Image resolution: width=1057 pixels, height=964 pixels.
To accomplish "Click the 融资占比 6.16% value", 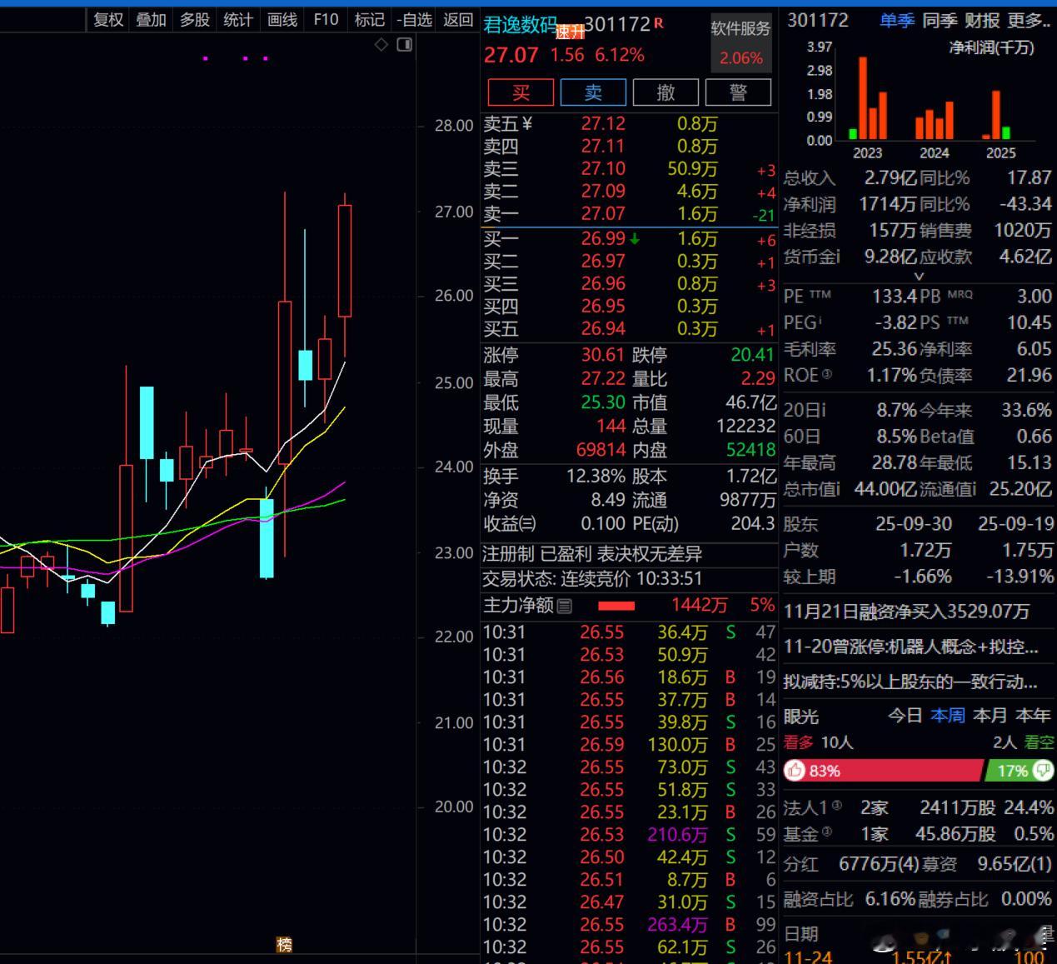I will 890,899.
